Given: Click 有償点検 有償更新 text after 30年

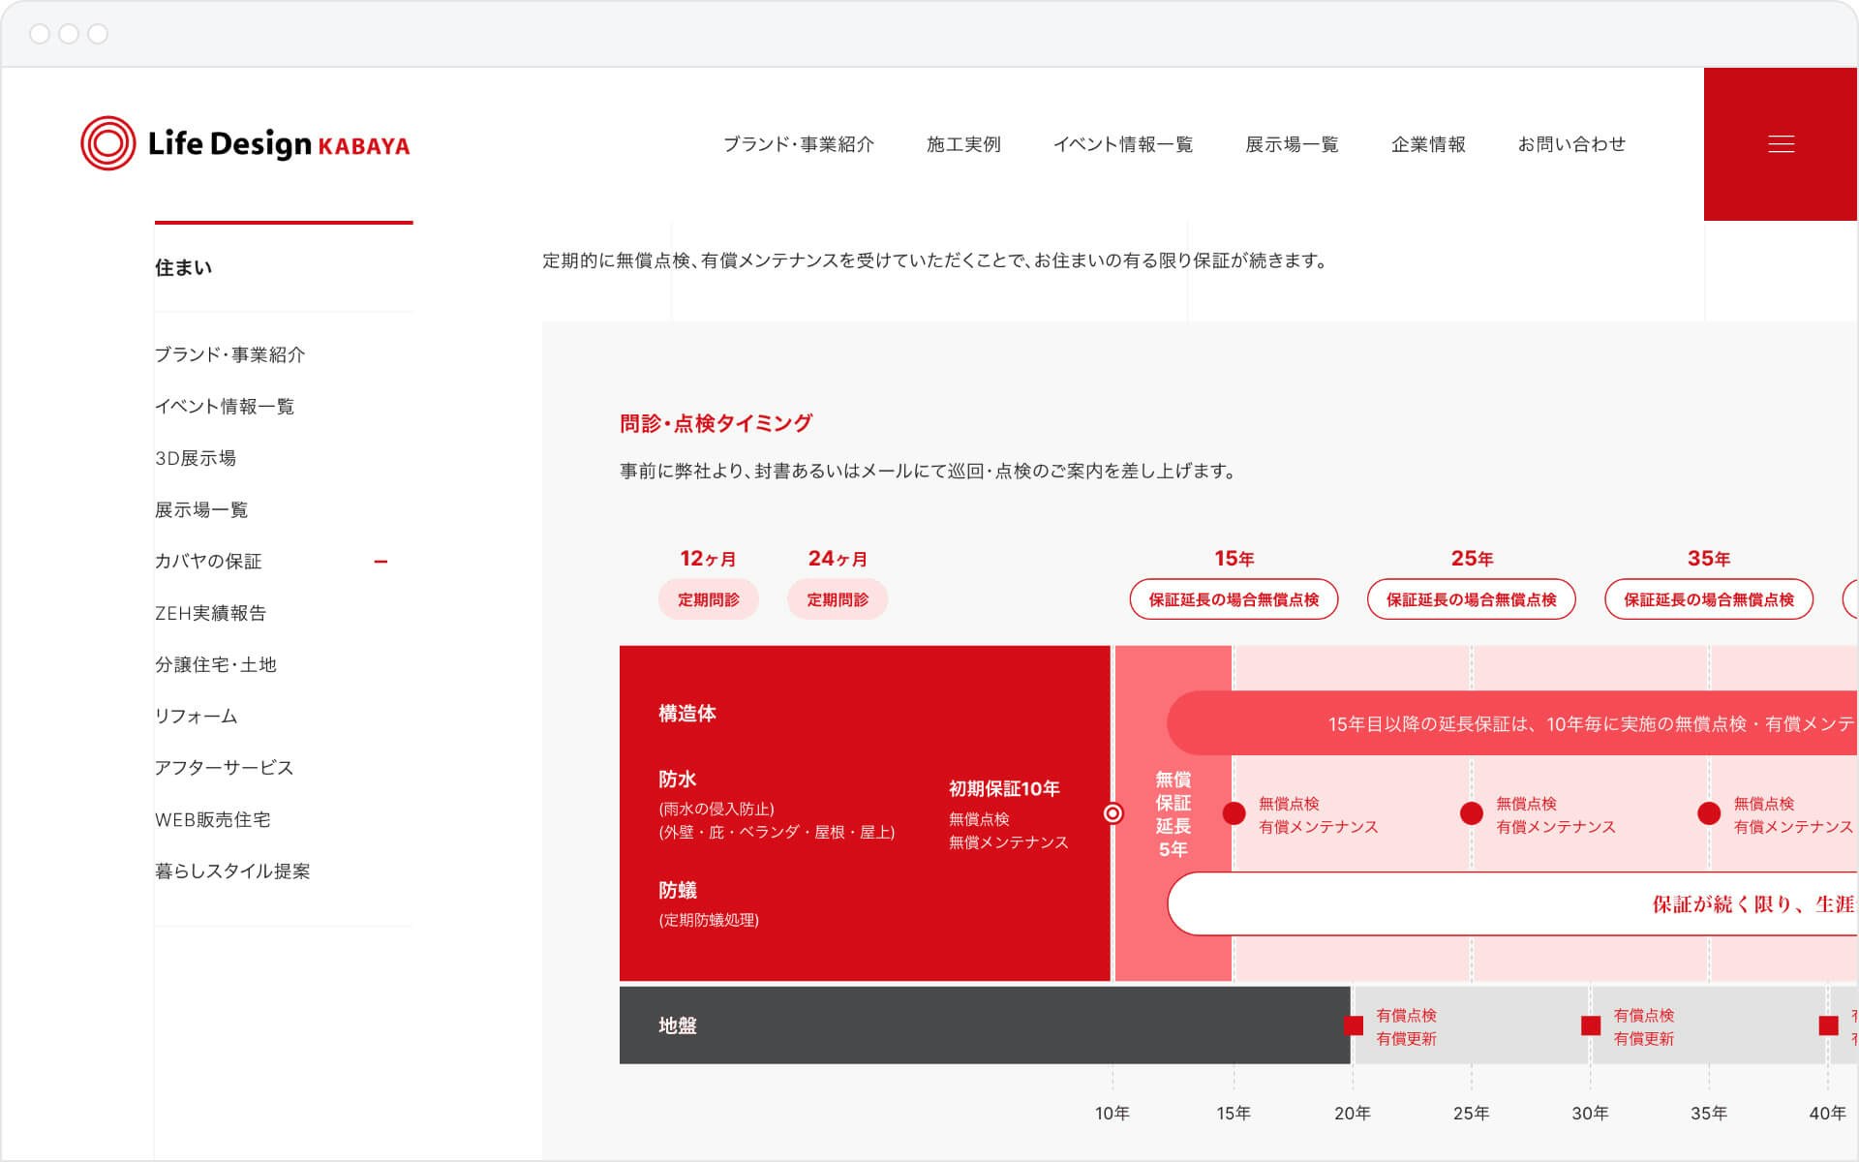Looking at the screenshot, I should [x=1643, y=1026].
